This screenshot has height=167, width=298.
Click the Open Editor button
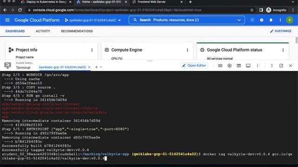pos(194,65)
